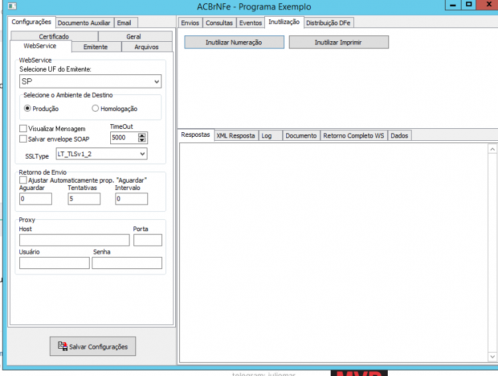Click the Inutilizar Numeração button

point(234,43)
